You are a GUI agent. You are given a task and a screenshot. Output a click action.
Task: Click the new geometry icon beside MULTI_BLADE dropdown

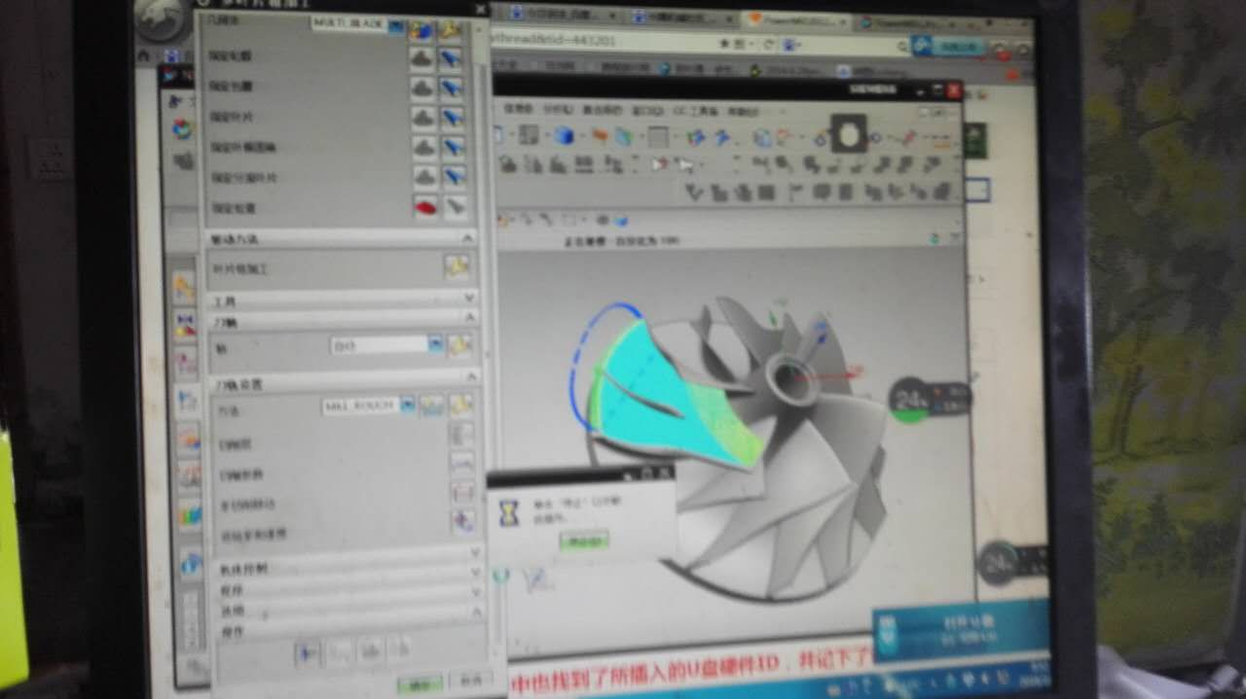pos(421,29)
